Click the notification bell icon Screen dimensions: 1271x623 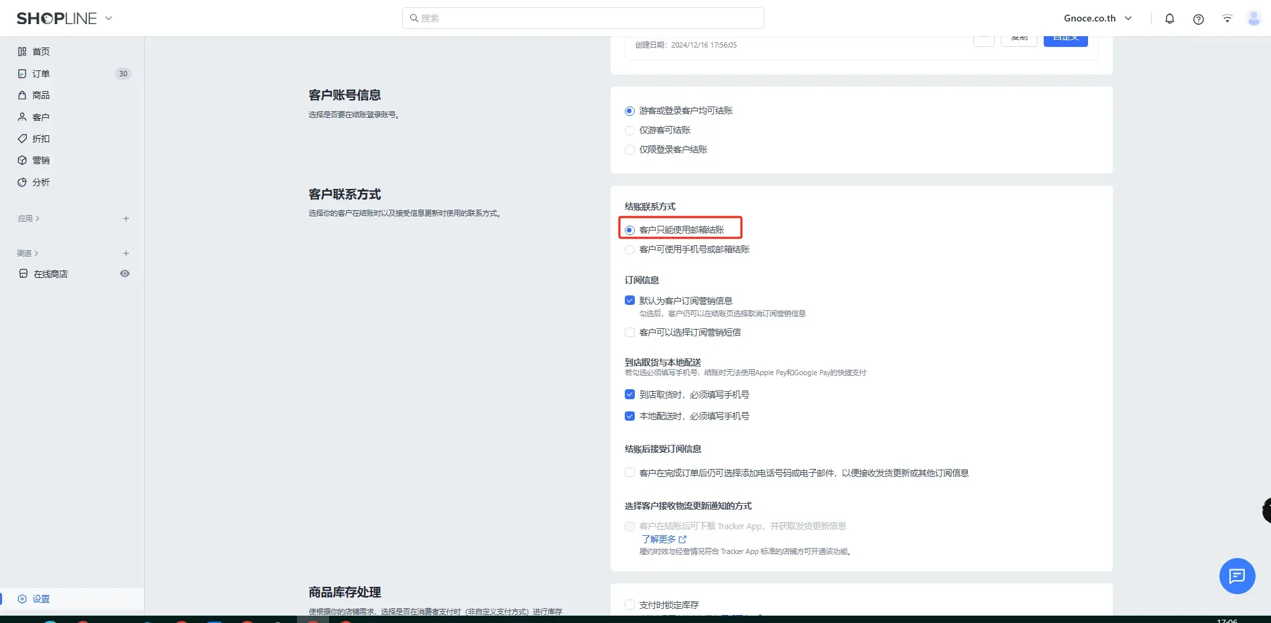1169,19
